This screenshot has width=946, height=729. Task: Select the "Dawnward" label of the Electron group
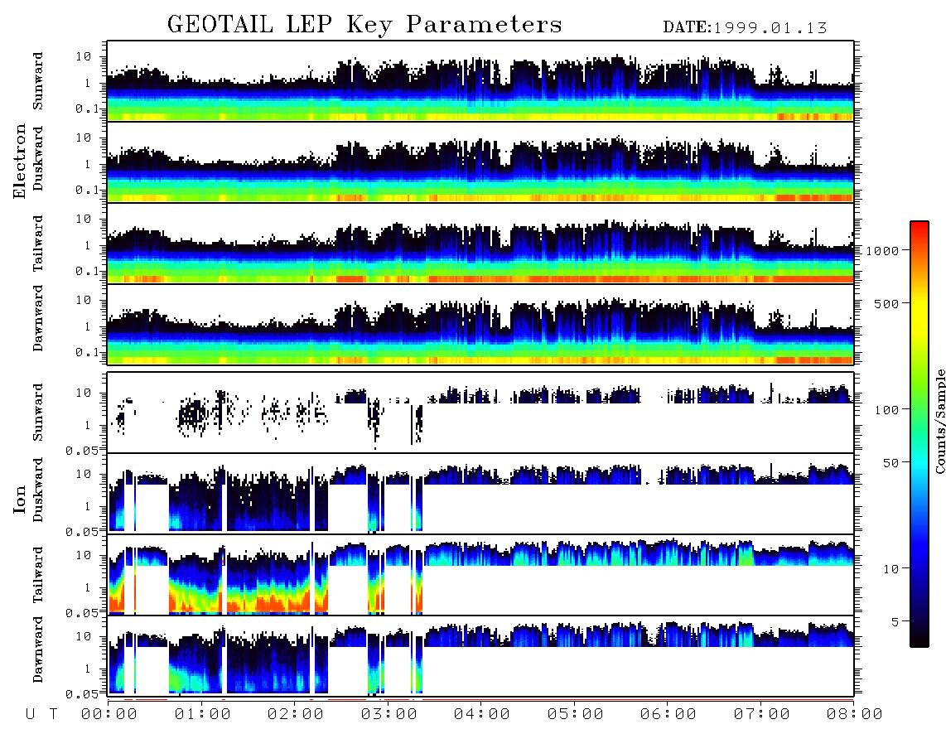tap(37, 318)
